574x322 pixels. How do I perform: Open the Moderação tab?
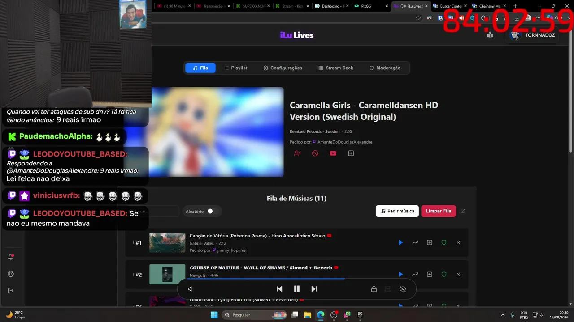[385, 68]
